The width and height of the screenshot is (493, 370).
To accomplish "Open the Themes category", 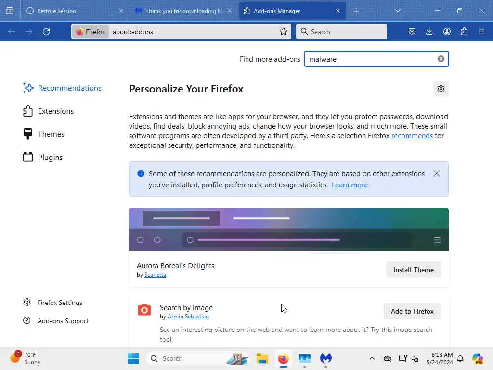I will pyautogui.click(x=44, y=134).
